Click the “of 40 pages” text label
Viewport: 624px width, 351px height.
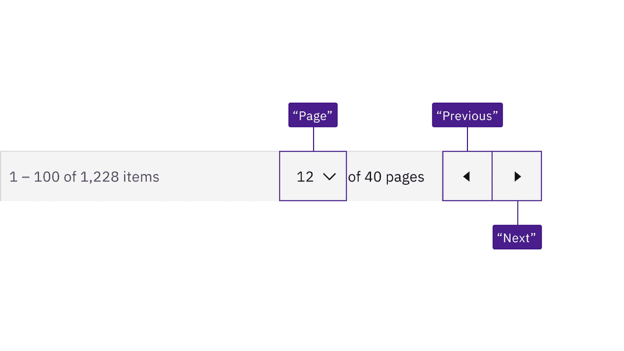tap(386, 176)
